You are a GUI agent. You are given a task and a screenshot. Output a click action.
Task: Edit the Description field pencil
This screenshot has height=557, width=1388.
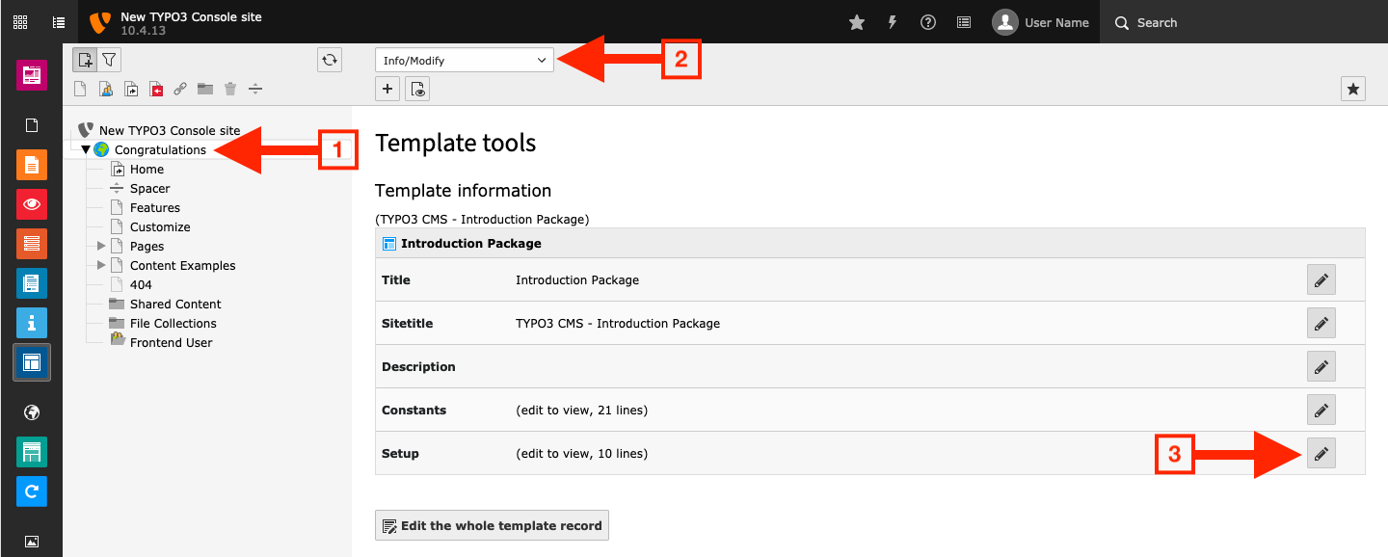click(x=1321, y=366)
